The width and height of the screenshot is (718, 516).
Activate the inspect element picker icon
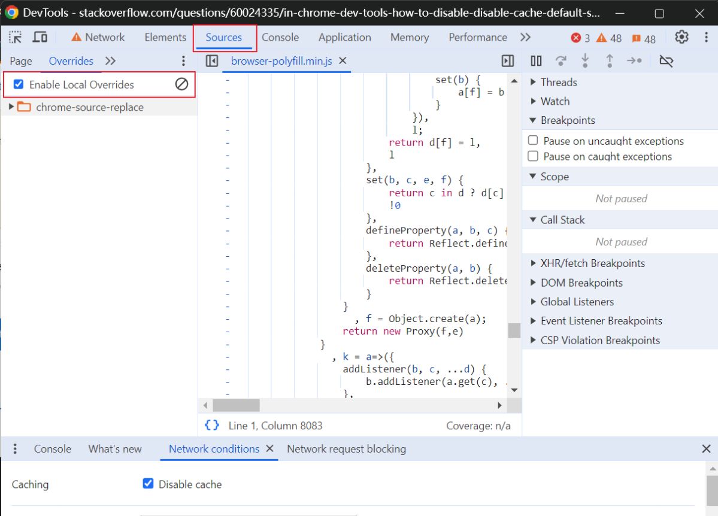15,37
